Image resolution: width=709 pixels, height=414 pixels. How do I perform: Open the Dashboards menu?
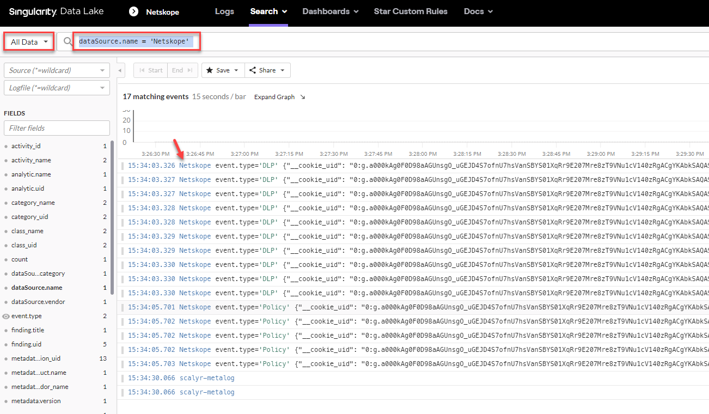click(x=331, y=11)
